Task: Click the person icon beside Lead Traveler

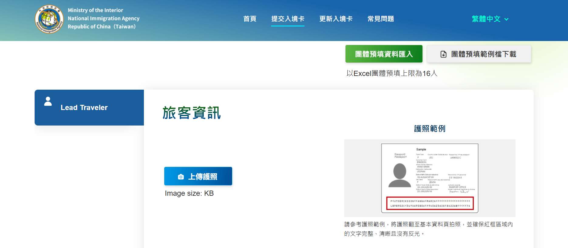Action: 48,101
